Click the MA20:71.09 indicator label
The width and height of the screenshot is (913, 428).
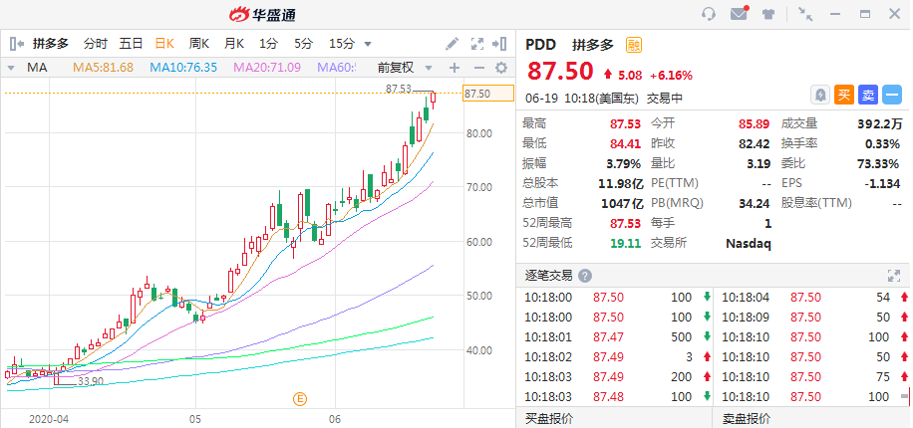pos(267,68)
